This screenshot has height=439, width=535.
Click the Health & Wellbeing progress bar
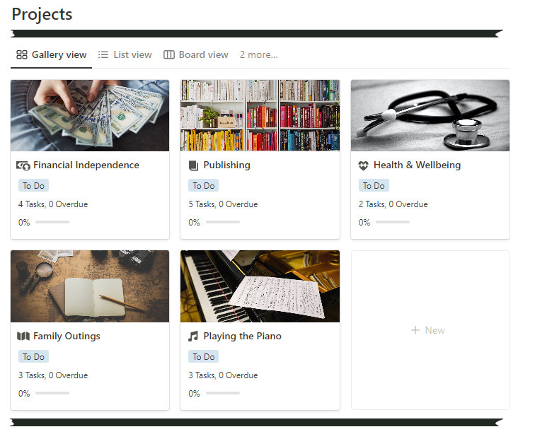(393, 222)
